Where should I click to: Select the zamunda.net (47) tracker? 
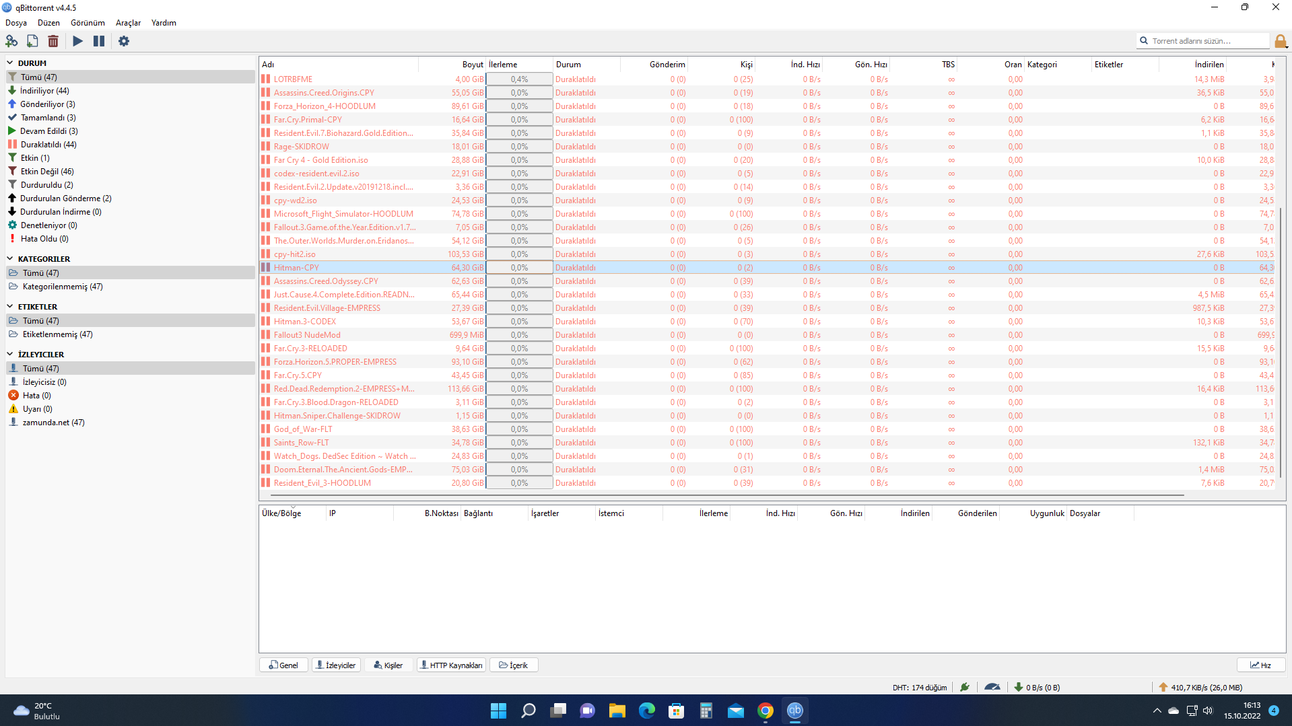click(x=131, y=423)
